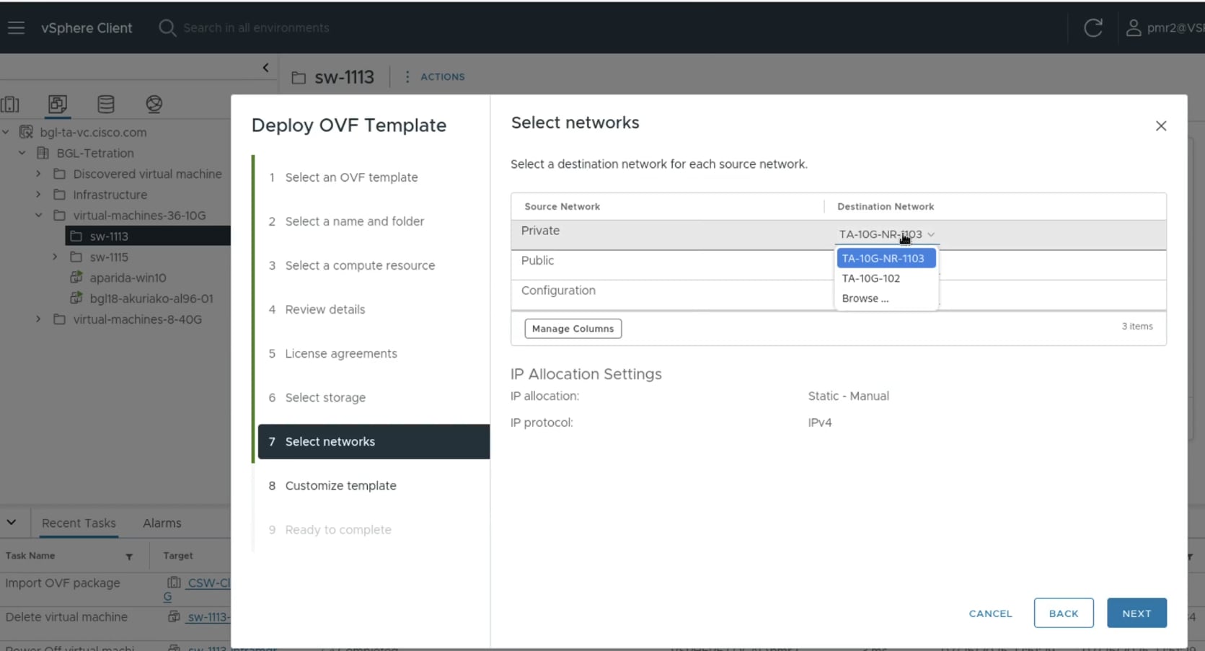Open the Hosts and Clusters inventory view
The height and width of the screenshot is (651, 1205).
pyautogui.click(x=10, y=105)
